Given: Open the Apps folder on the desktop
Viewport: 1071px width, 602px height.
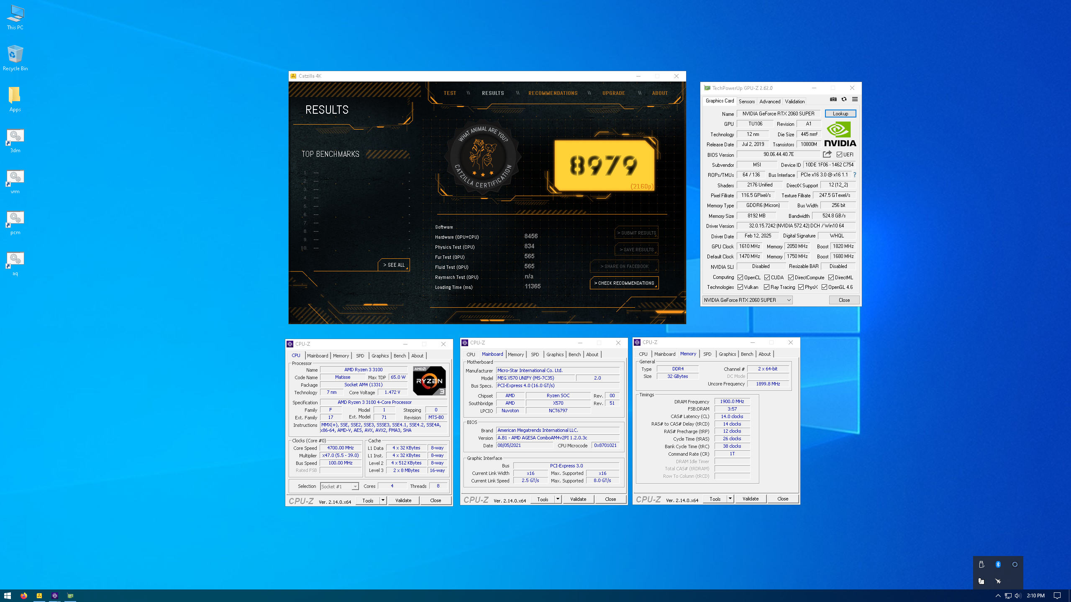Looking at the screenshot, I should click(x=15, y=99).
